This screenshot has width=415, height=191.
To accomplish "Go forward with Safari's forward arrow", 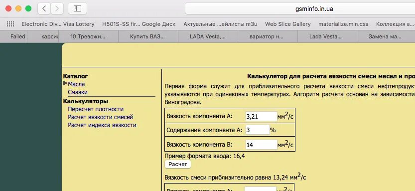I will tap(56, 9).
